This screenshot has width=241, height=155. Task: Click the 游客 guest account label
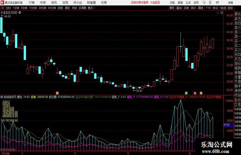pos(231,3)
